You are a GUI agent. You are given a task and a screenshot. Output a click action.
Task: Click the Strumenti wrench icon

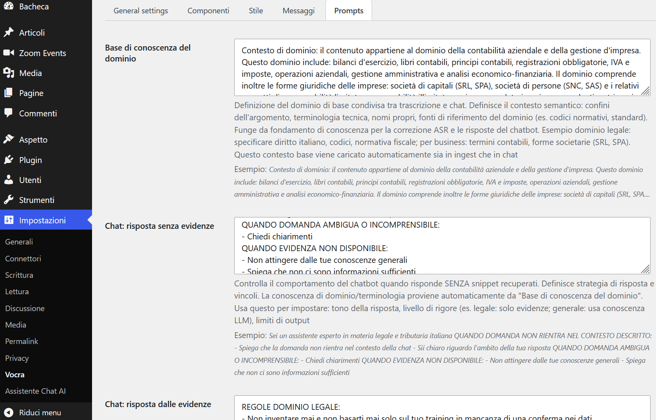point(9,200)
